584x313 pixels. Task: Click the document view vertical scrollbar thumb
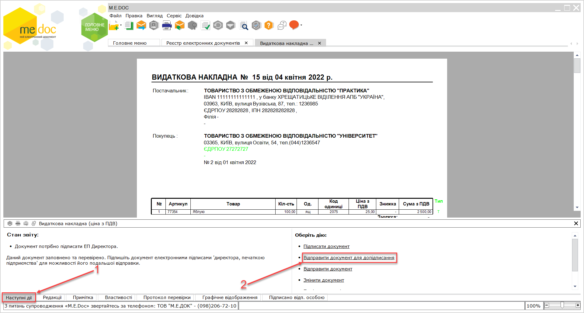pyautogui.click(x=577, y=66)
